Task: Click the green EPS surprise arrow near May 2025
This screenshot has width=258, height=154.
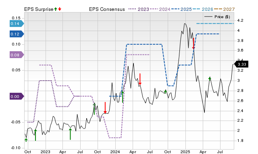Action: pos(210,78)
